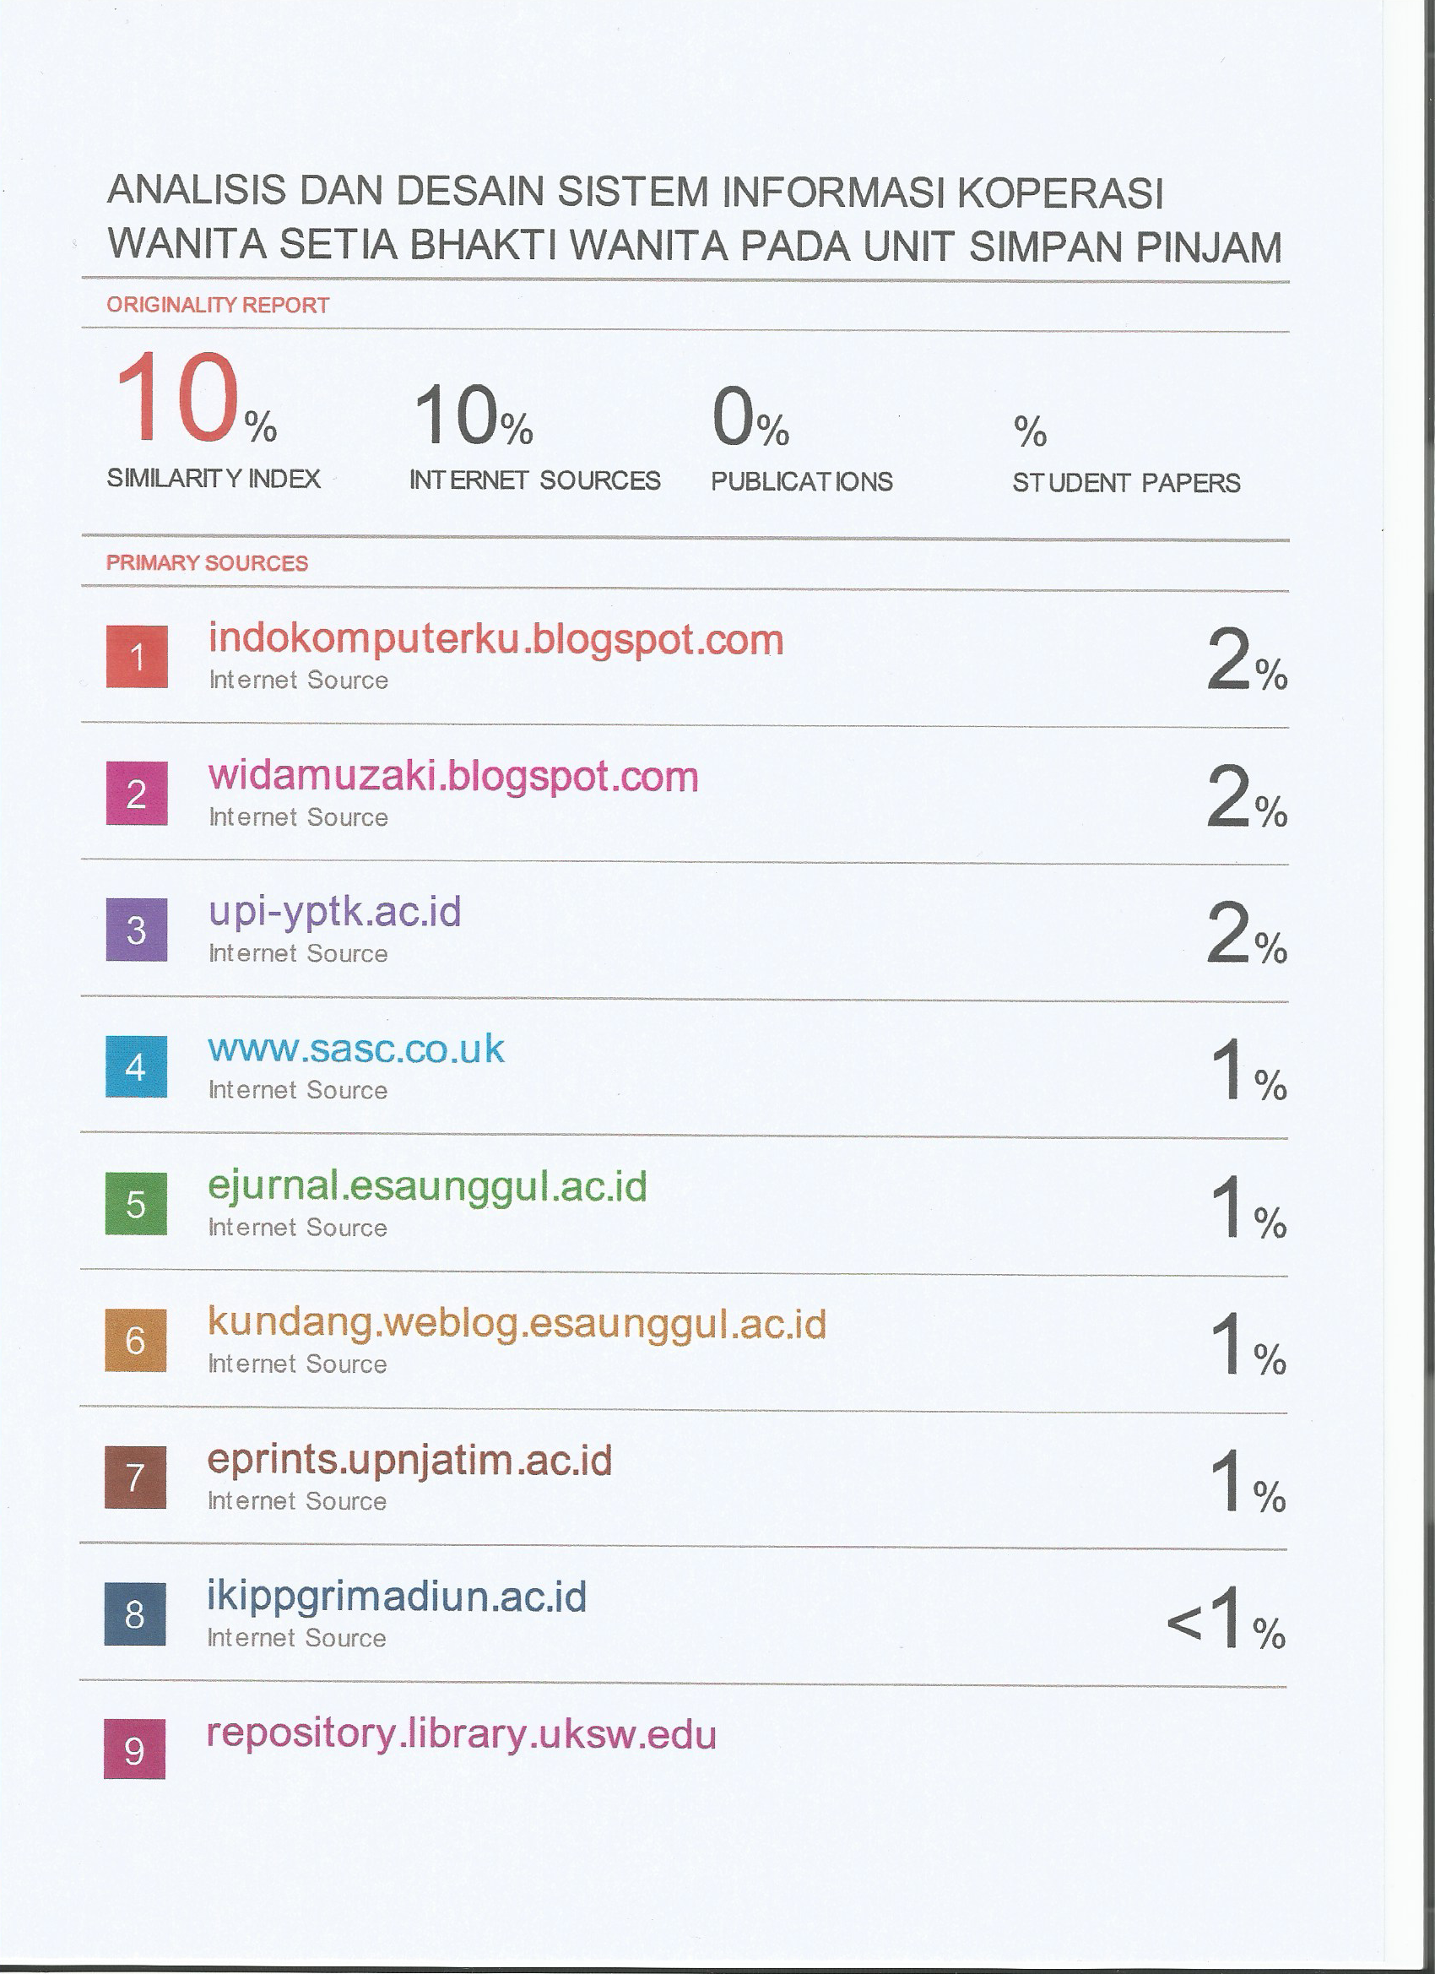Select the dark blue number 8 badge
1435x1974 pixels.
click(x=134, y=1614)
